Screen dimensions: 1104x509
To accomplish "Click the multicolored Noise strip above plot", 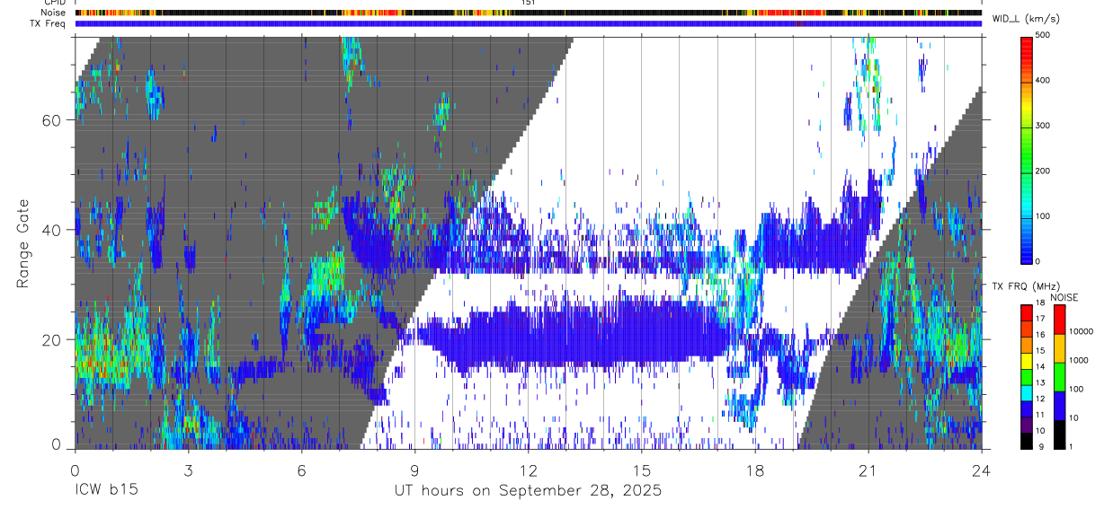I will tap(528, 13).
